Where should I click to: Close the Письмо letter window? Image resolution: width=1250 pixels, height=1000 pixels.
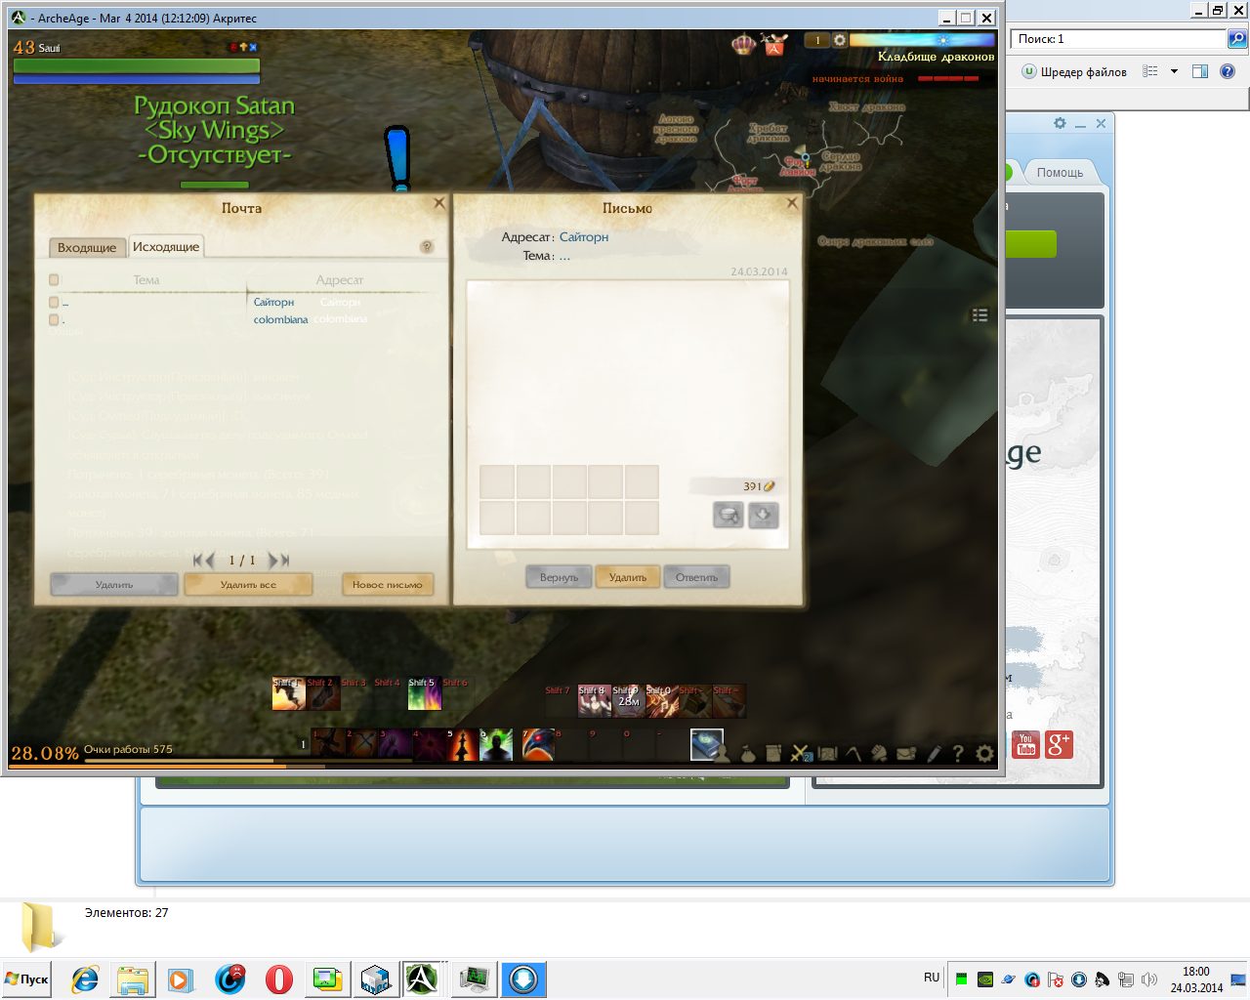pyautogui.click(x=792, y=203)
